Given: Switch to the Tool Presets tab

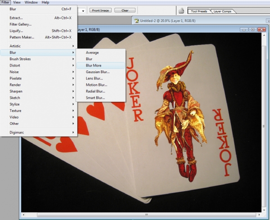Looking at the screenshot, I should click(x=199, y=11).
